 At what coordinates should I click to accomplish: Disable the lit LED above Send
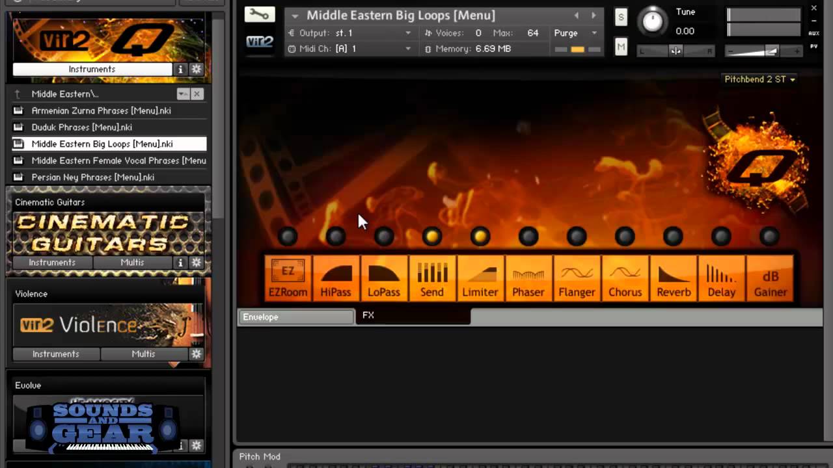click(x=432, y=237)
